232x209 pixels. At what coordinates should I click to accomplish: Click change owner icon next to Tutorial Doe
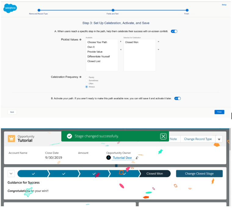(137, 158)
